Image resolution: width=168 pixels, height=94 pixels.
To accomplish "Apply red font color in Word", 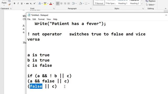I will point(51,3).
